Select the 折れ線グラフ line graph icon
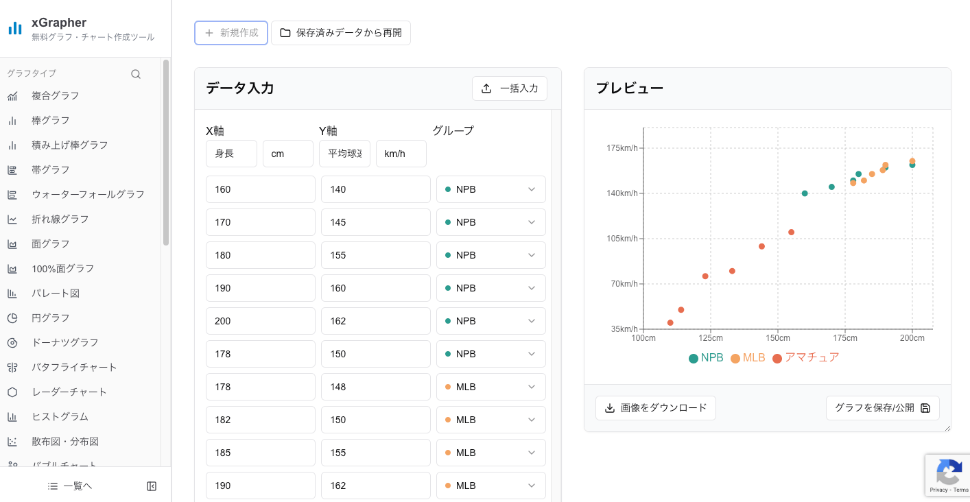 14,219
